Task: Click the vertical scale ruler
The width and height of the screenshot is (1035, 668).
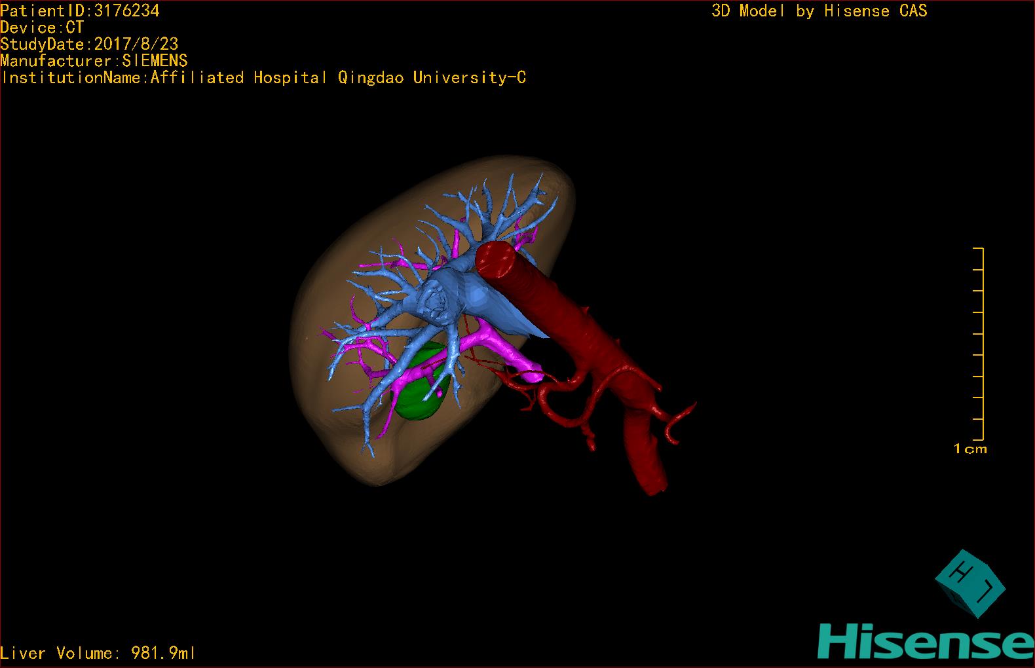Action: click(x=979, y=344)
